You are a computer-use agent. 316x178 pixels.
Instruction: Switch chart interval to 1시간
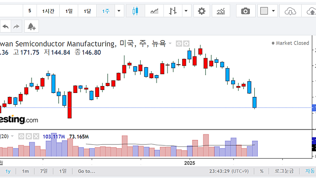click(x=48, y=11)
